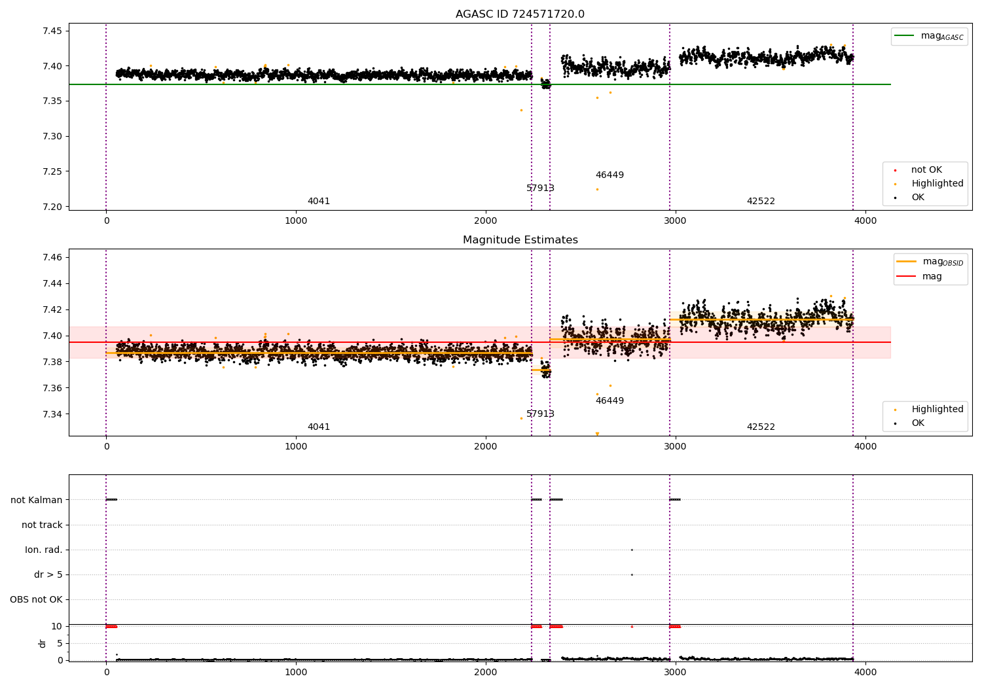This screenshot has height=687, width=982.
Task: Click the "Ion. rad." row label
Action: point(44,550)
